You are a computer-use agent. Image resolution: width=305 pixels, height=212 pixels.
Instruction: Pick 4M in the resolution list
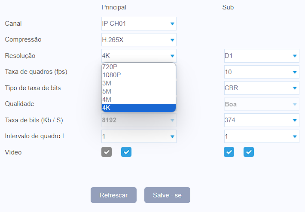[139, 100]
